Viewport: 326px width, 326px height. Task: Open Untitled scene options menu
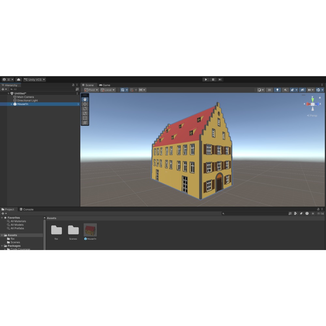point(77,93)
